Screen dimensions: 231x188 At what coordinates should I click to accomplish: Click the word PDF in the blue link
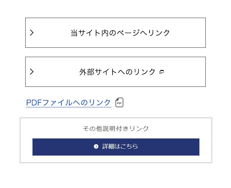tap(34, 103)
